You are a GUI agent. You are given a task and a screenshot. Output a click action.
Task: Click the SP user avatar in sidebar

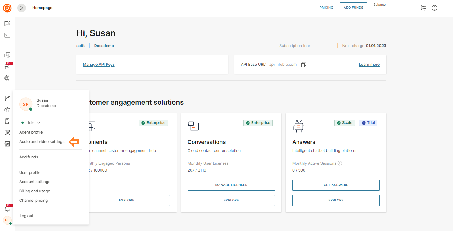pos(7,220)
